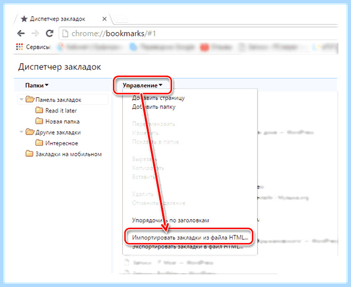Click the star icon on the tab
This screenshot has height=287, width=351.
[x=24, y=19]
